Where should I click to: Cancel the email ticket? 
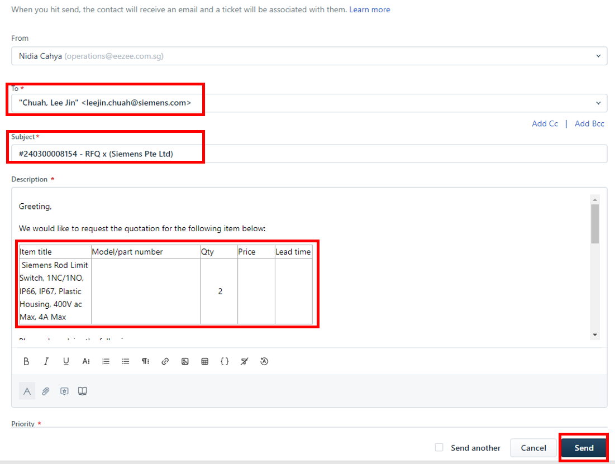coord(533,448)
